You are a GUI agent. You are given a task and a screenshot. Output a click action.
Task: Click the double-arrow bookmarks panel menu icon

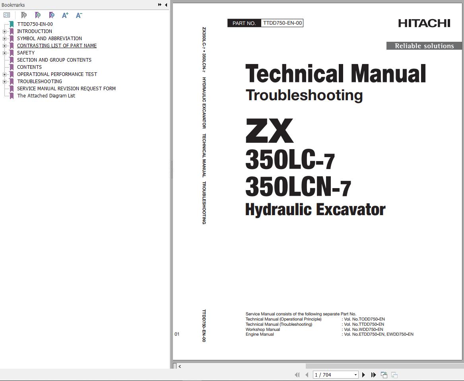[160, 5]
